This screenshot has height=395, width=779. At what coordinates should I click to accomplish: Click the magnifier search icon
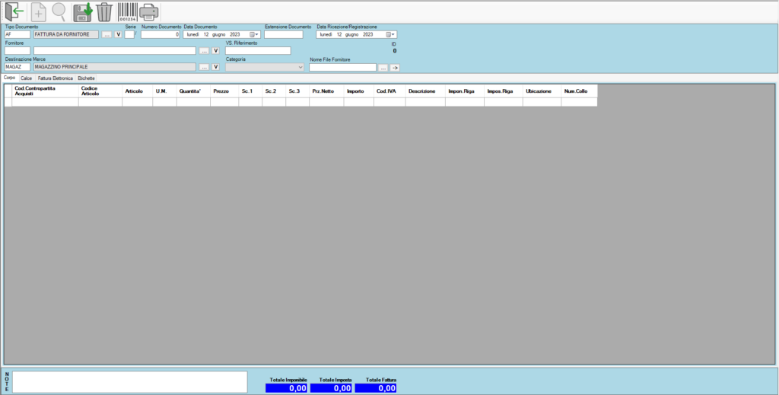click(59, 11)
